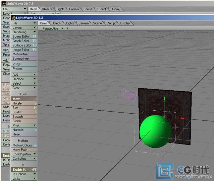Click the LightWave icon in front title bar
The image size is (214, 181).
coord(14,18)
